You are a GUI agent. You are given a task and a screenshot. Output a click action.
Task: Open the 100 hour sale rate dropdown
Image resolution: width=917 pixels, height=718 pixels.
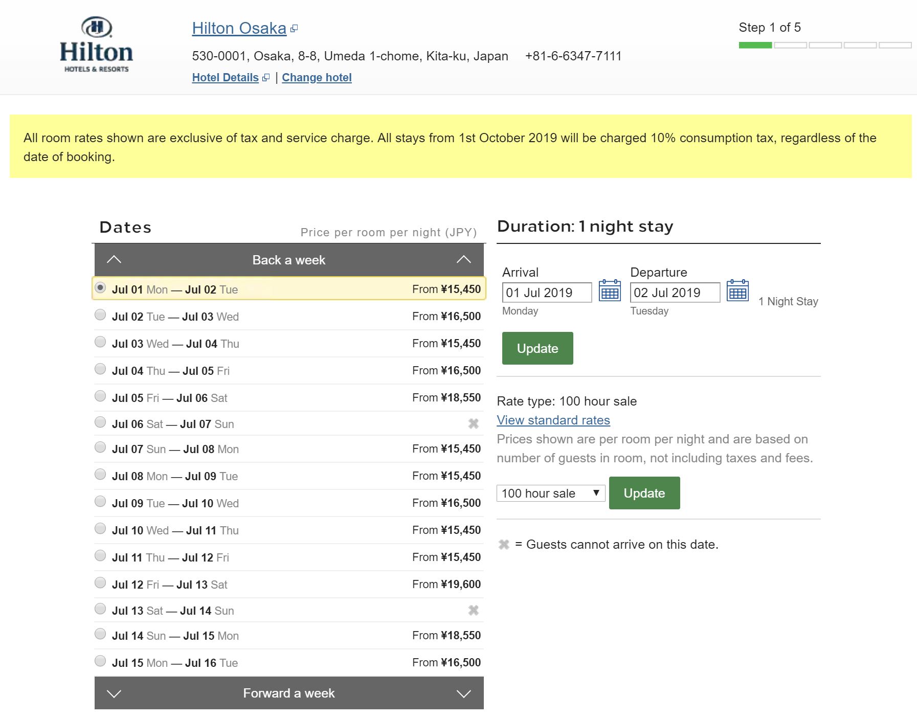tap(551, 493)
